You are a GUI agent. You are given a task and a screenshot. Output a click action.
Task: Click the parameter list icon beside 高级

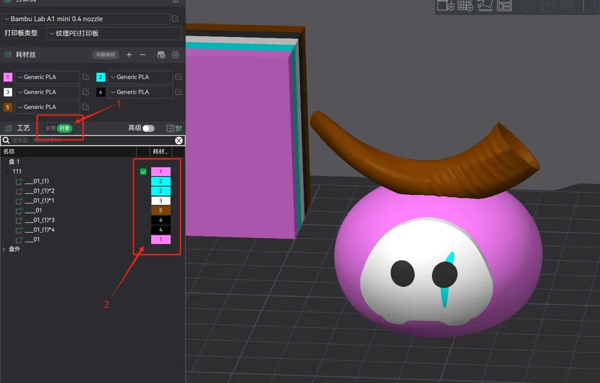[x=170, y=128]
